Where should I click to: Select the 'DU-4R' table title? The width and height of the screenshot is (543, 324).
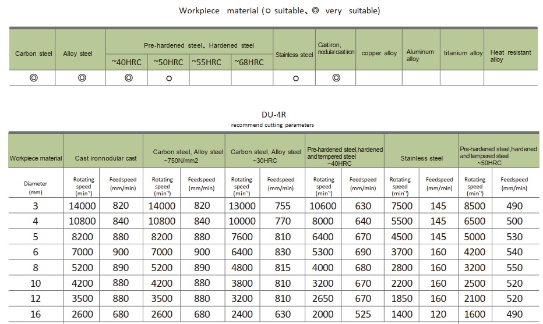(x=274, y=115)
